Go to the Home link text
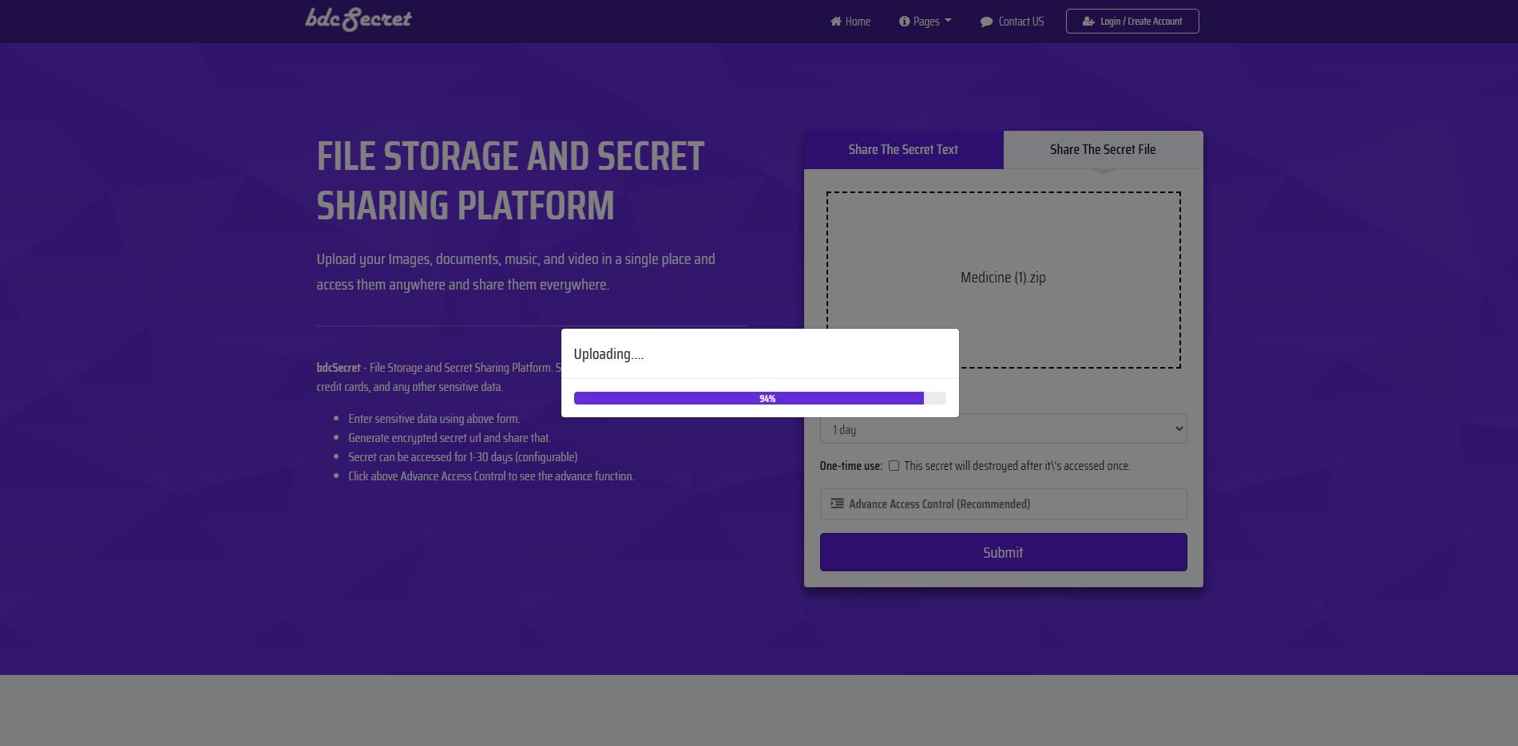Viewport: 1518px width, 746px height. click(858, 22)
